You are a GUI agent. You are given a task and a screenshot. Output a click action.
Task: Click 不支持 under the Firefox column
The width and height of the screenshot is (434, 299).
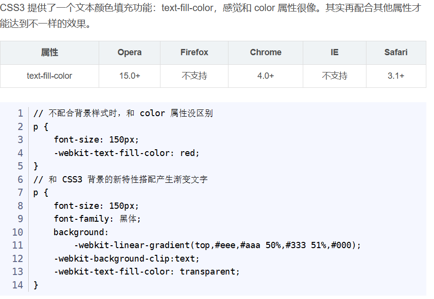coord(194,76)
